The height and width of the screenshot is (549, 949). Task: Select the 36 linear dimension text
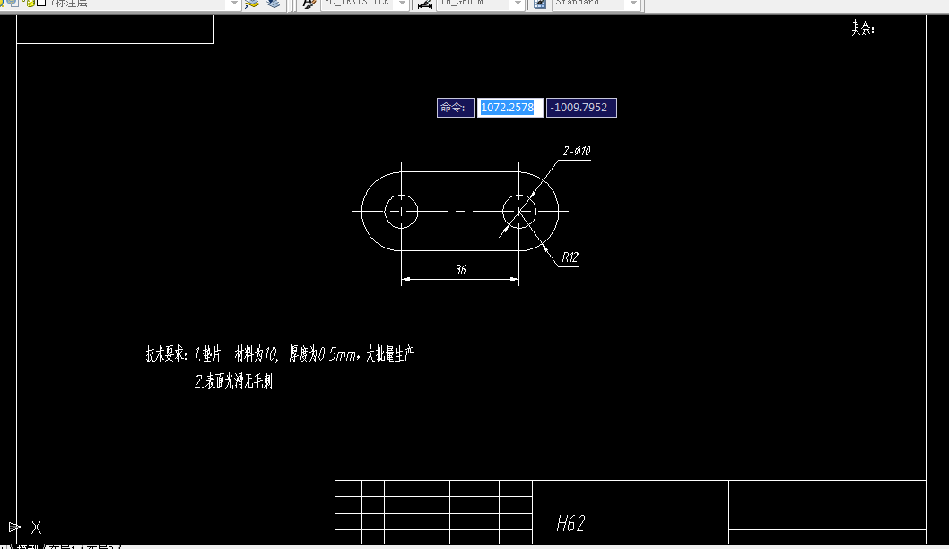click(460, 270)
